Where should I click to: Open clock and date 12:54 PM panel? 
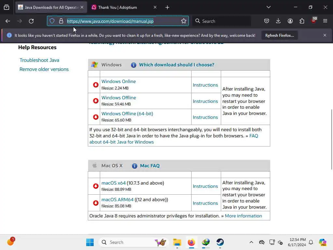click(x=297, y=242)
